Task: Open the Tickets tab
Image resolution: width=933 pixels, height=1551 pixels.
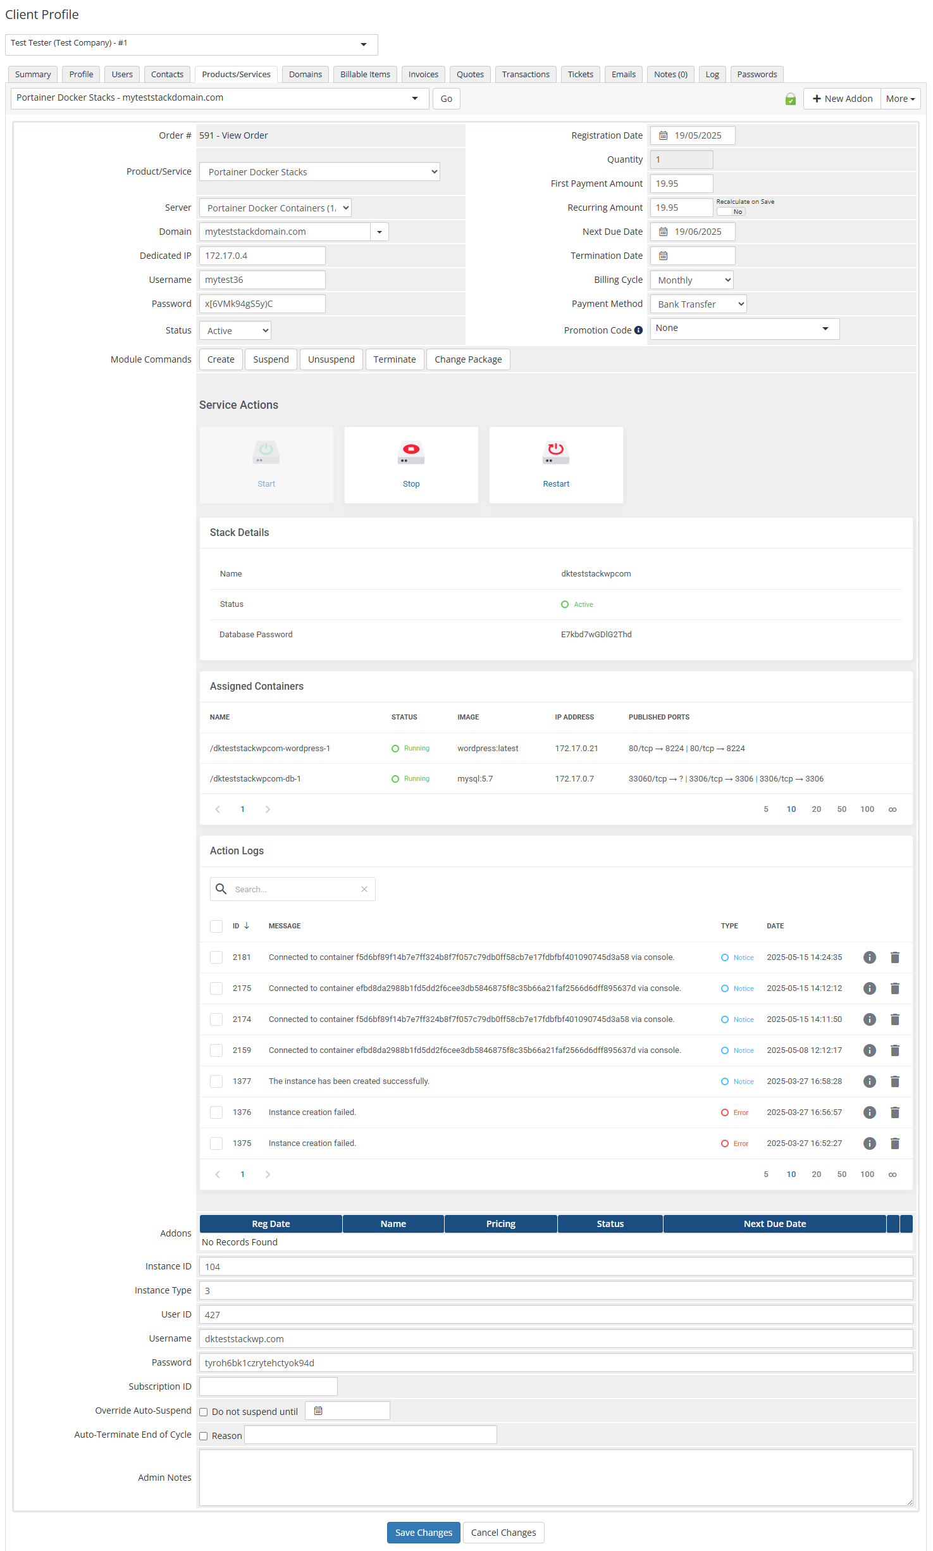Action: point(581,74)
